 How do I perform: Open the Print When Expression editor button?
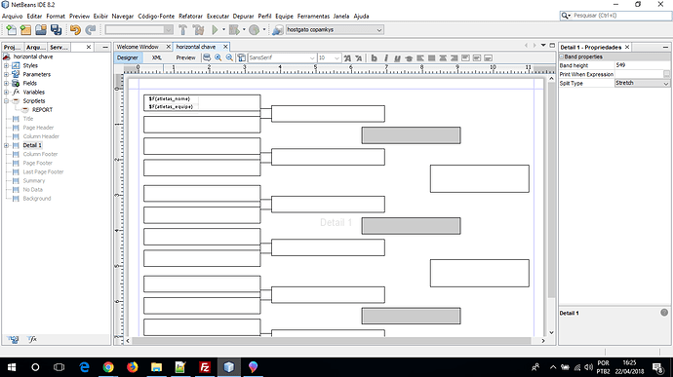(666, 74)
